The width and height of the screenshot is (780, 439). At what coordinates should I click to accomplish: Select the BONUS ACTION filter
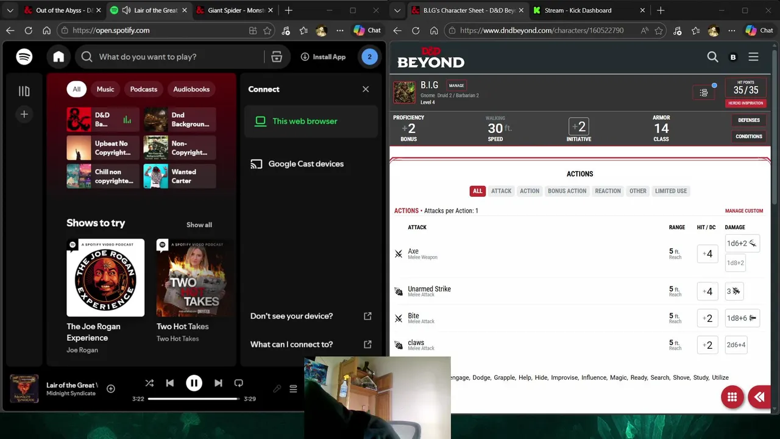[x=567, y=191]
